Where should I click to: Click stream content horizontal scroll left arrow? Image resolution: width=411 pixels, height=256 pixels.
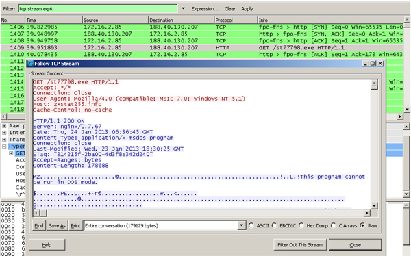36,213
